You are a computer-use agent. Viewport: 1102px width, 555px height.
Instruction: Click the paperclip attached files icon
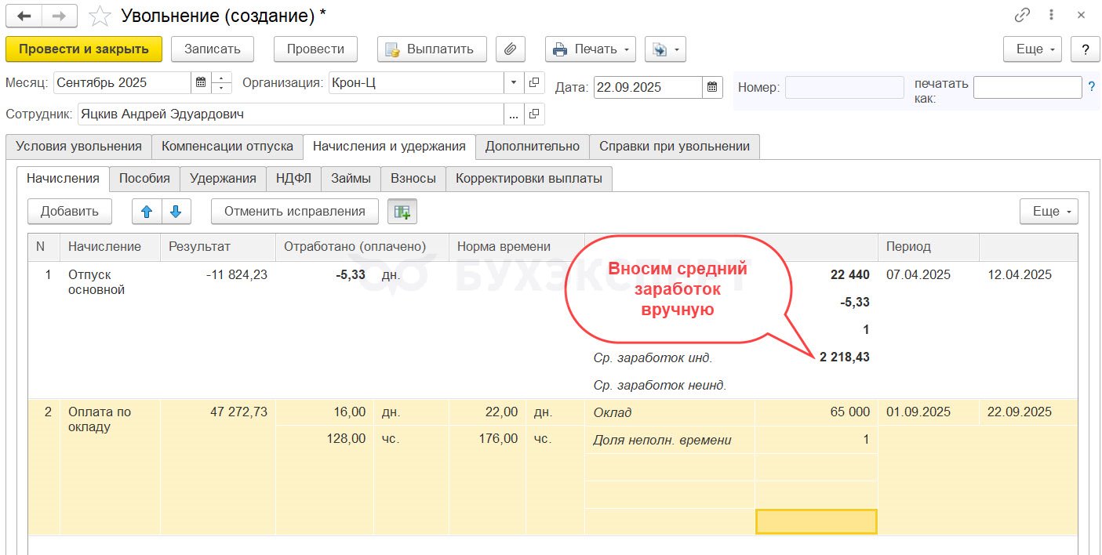(x=510, y=49)
